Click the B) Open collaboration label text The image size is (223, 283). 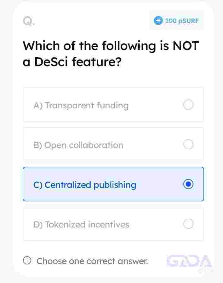pos(78,145)
